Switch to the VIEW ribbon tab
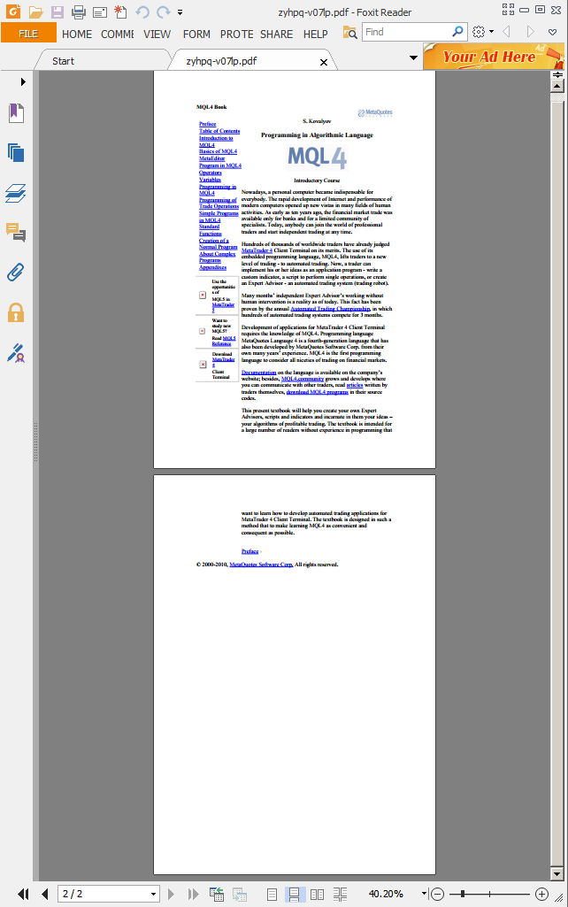 coord(157,35)
